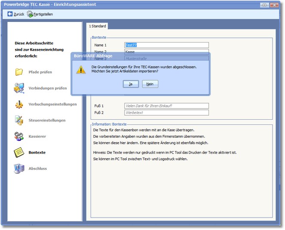Screen dimensions: 285x230
Task: Click the Name 1 field containing Test77
Action: click(166, 45)
